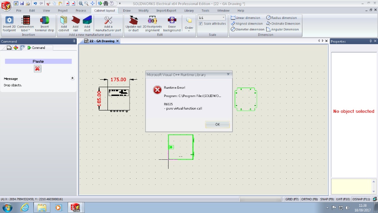Image resolution: width=378 pixels, height=213 pixels.
Task: Switch to the Draw ribbon tab
Action: 126,11
